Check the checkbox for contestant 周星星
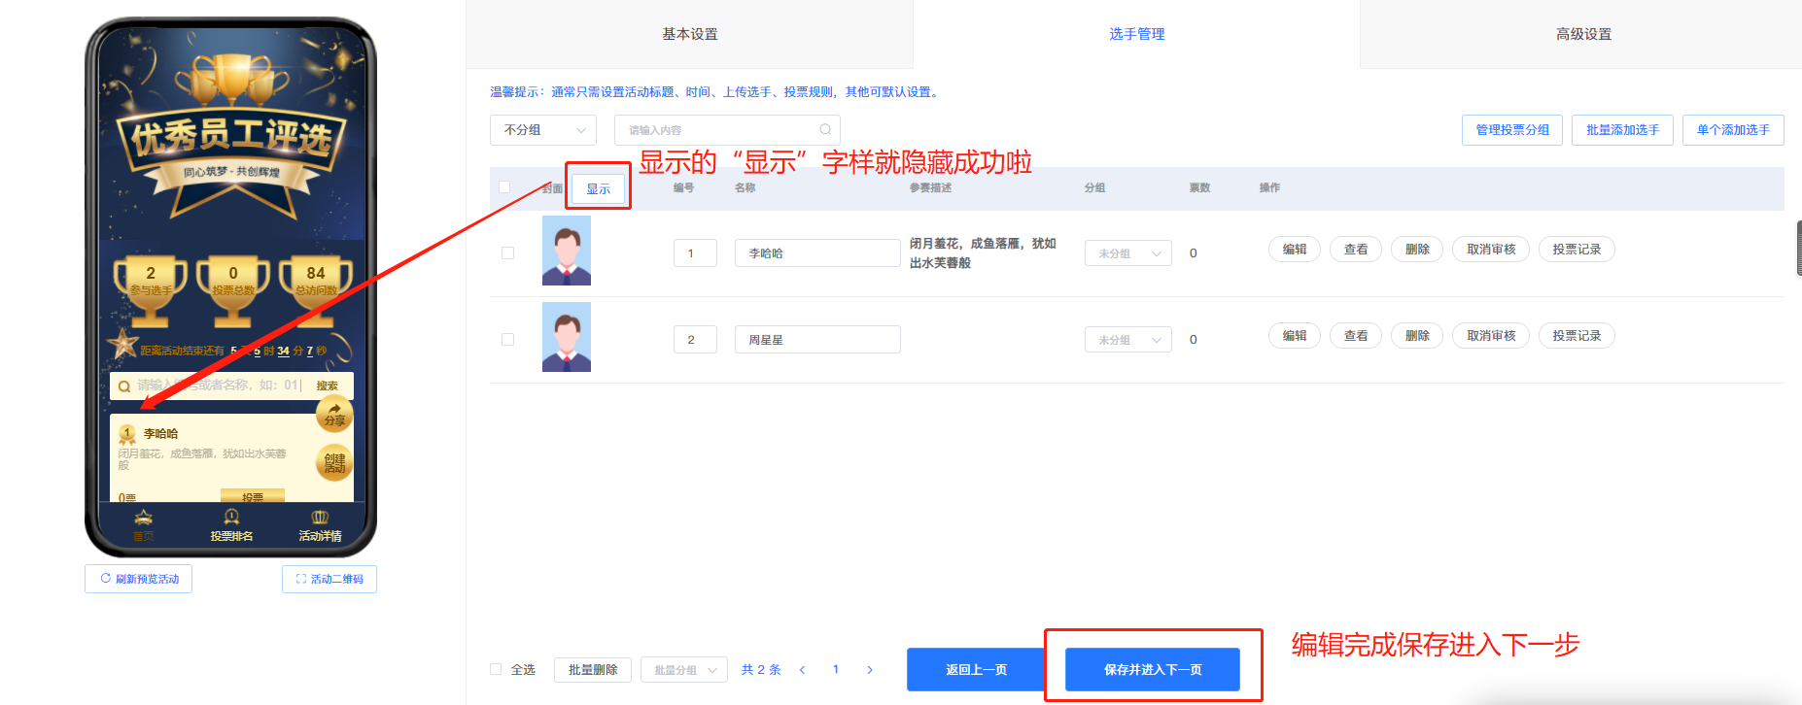 point(507,339)
